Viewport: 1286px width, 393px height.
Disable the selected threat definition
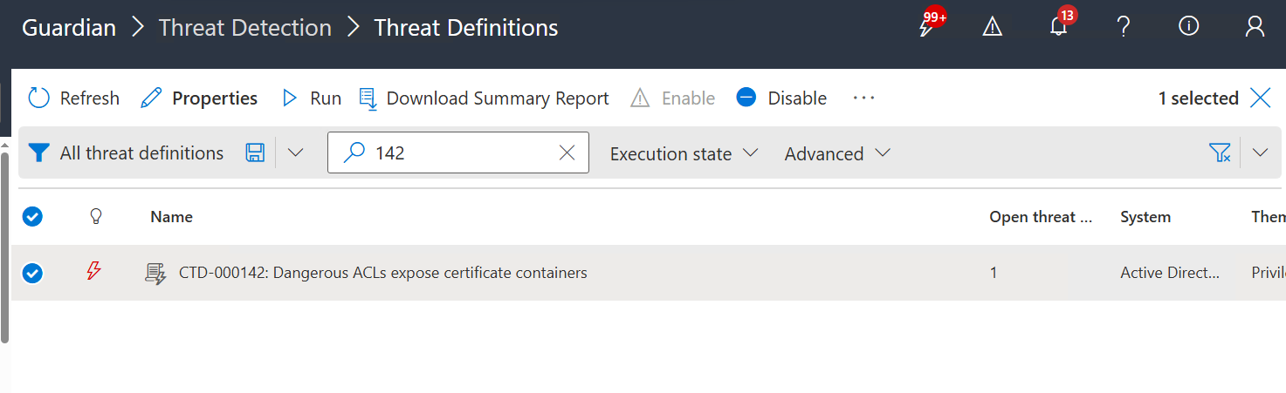[781, 98]
